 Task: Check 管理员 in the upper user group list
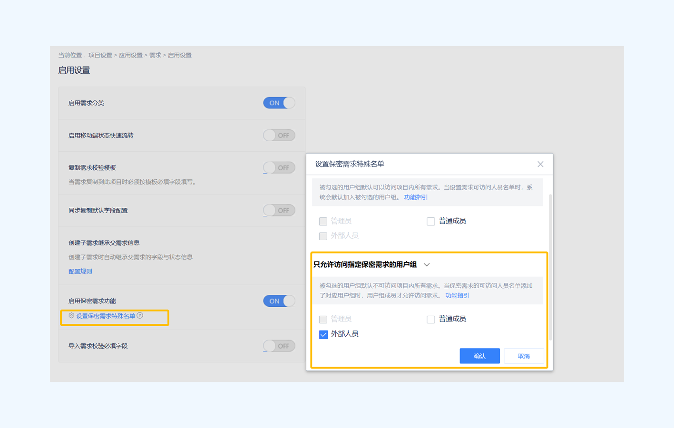point(323,221)
